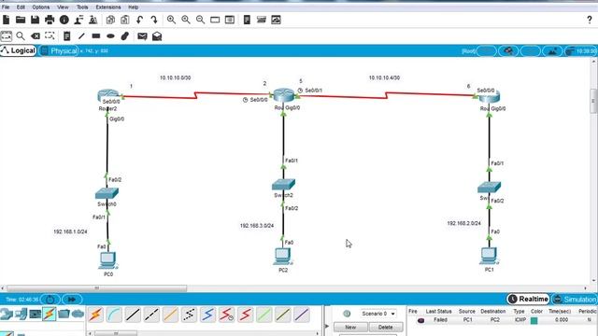Open network information icon
The image size is (598, 336).
64,20
